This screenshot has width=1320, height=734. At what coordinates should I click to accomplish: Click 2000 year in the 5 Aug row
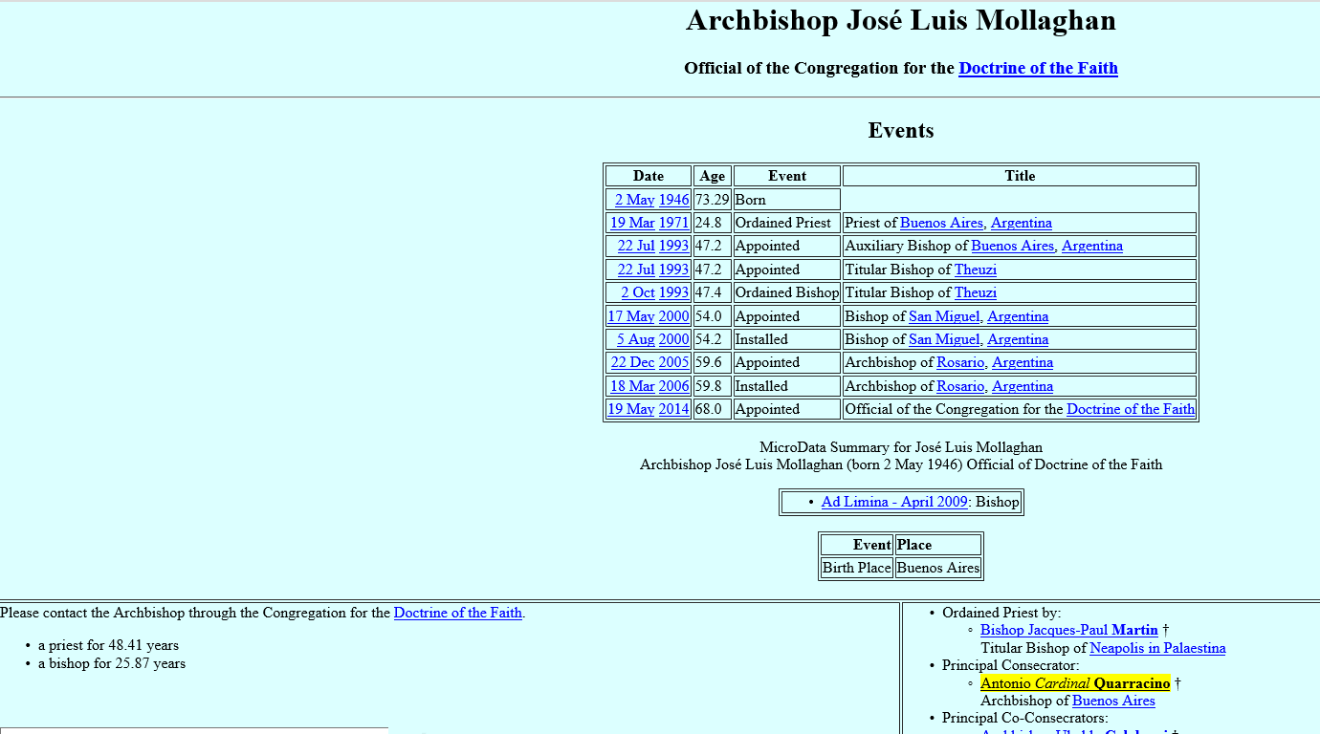[673, 339]
